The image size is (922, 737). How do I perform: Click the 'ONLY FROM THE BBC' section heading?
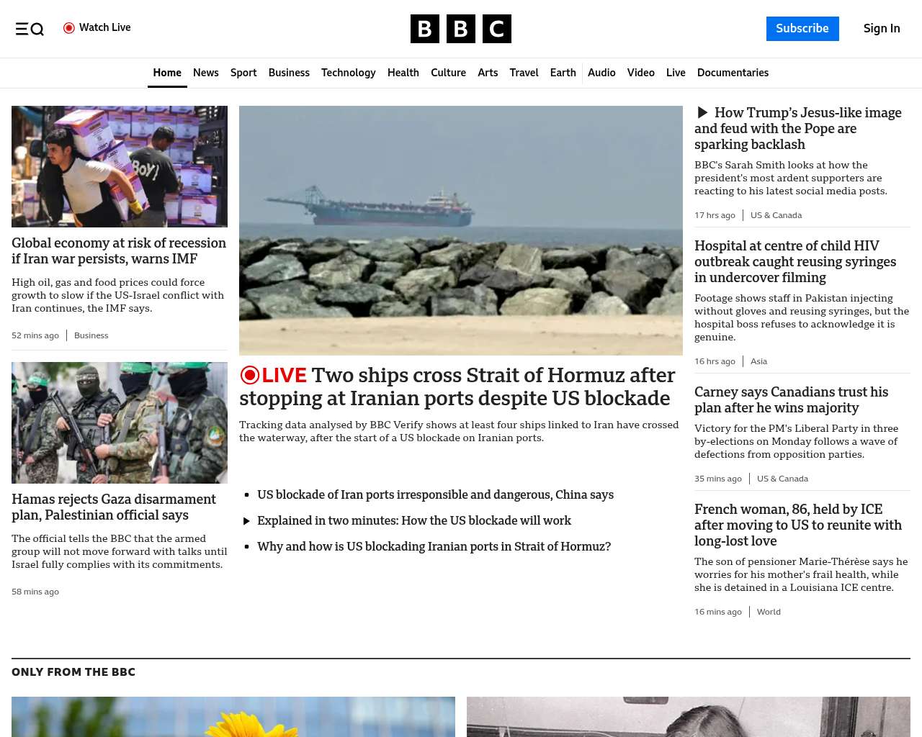click(x=73, y=672)
